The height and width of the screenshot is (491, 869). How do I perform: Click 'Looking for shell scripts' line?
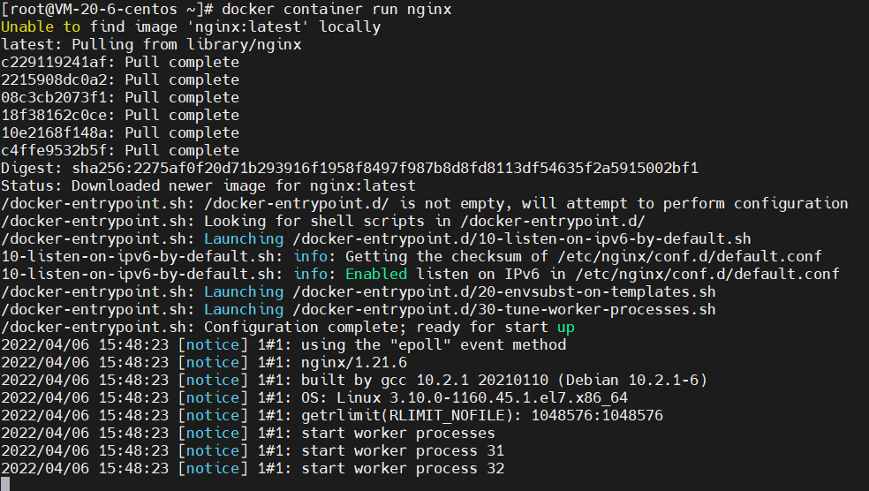[323, 222]
